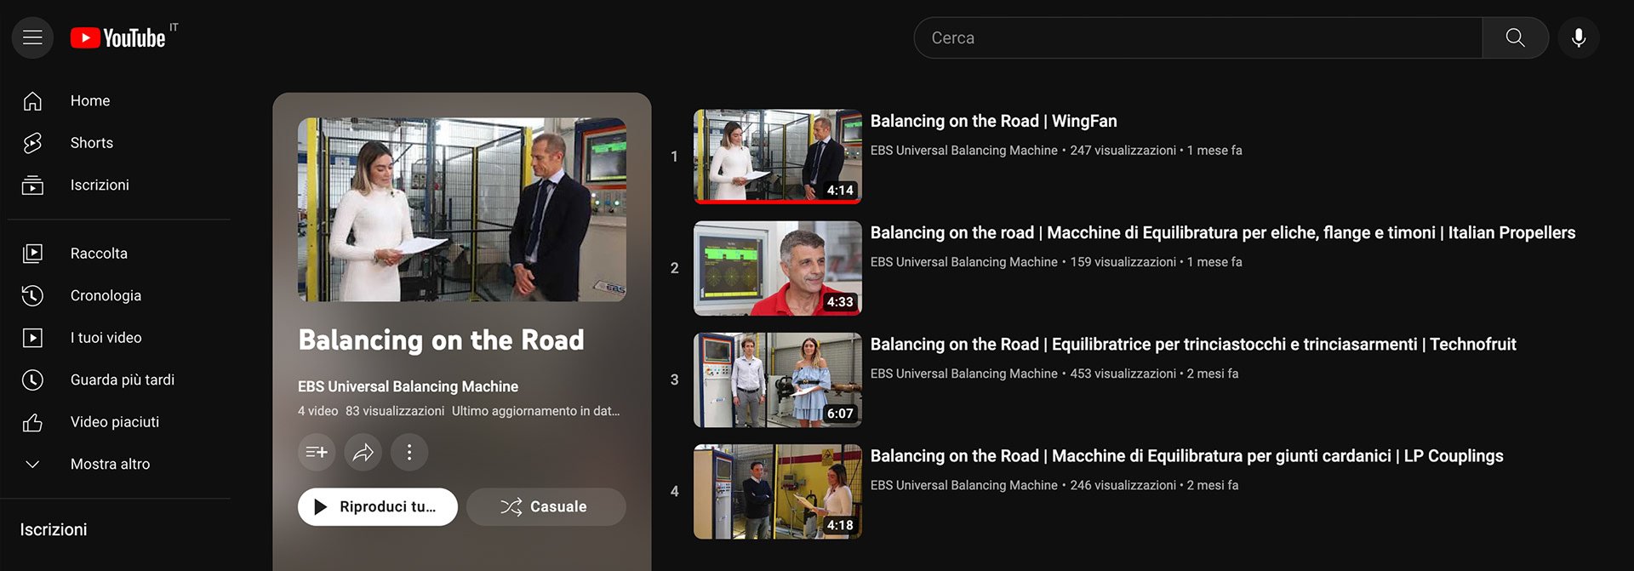Open Italian Propellers video title
Screen dimensions: 1634x571
click(x=1222, y=232)
